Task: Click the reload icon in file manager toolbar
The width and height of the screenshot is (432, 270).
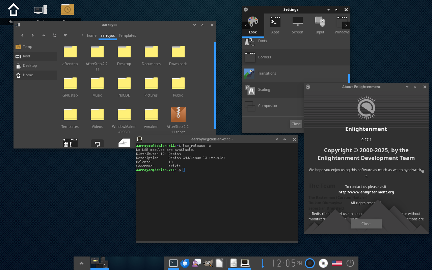Action: click(54, 35)
